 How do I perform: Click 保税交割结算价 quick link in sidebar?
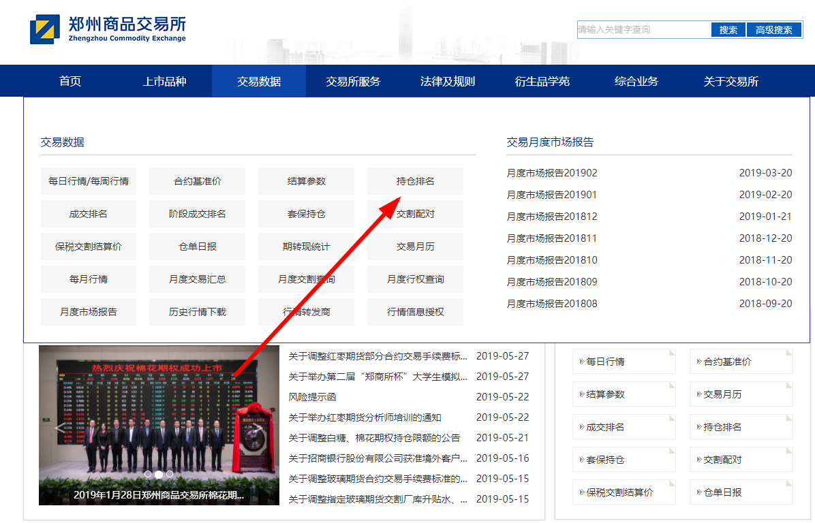tap(624, 492)
